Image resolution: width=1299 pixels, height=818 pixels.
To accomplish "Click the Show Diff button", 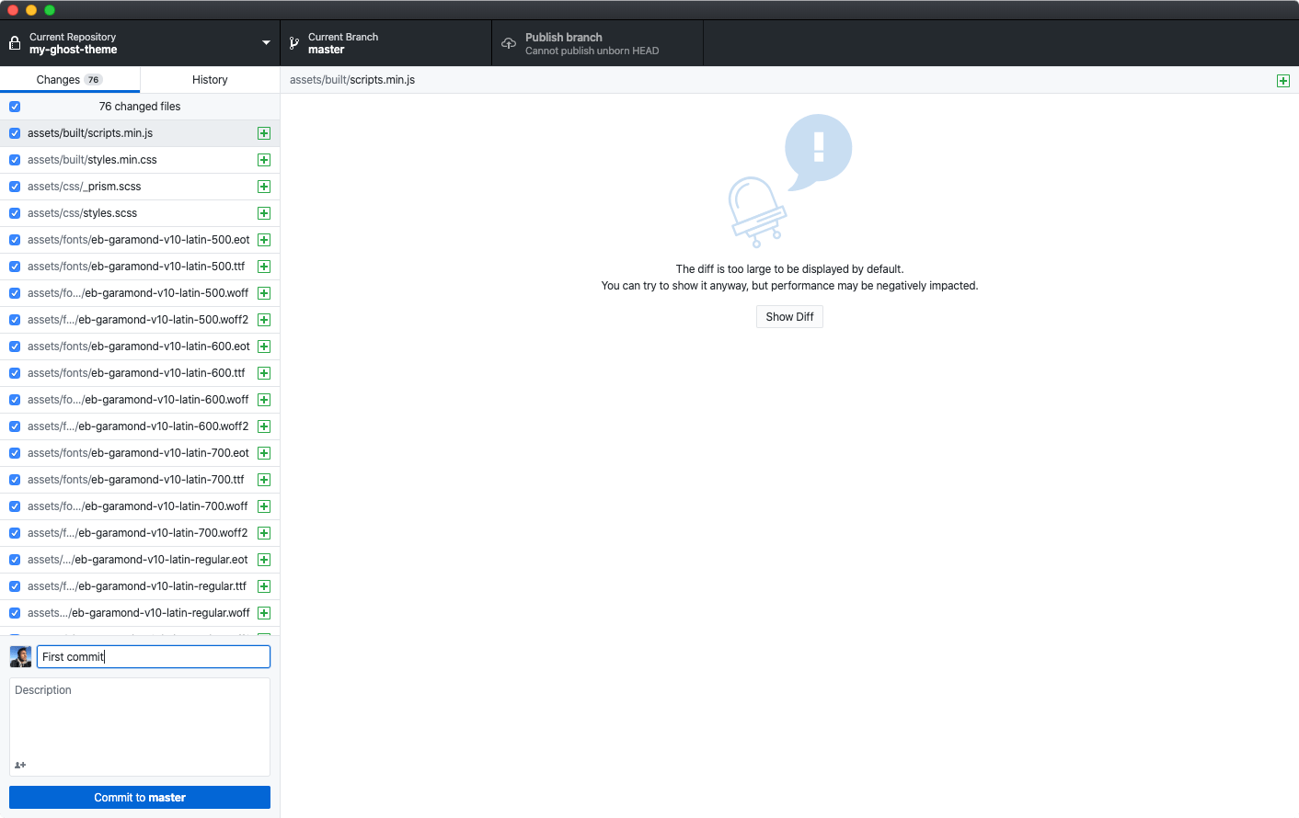I will 789,317.
